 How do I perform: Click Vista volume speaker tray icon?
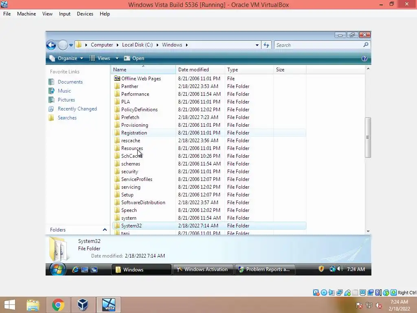pos(340,269)
